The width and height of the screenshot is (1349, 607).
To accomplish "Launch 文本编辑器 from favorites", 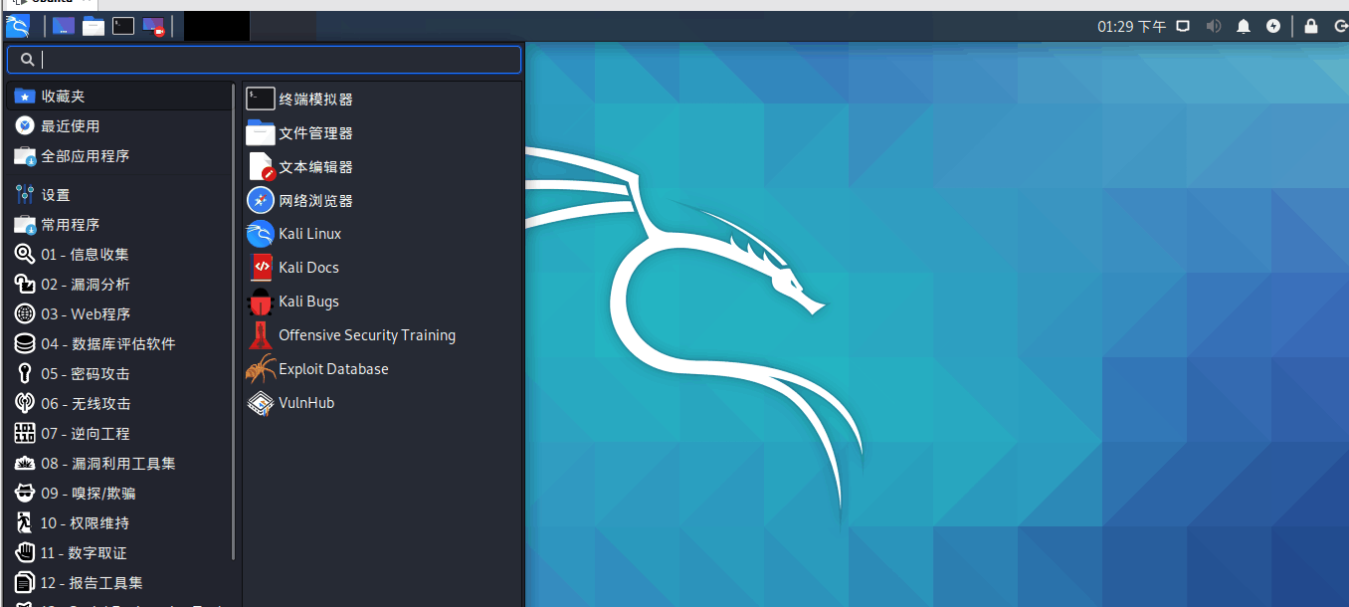I will coord(382,167).
